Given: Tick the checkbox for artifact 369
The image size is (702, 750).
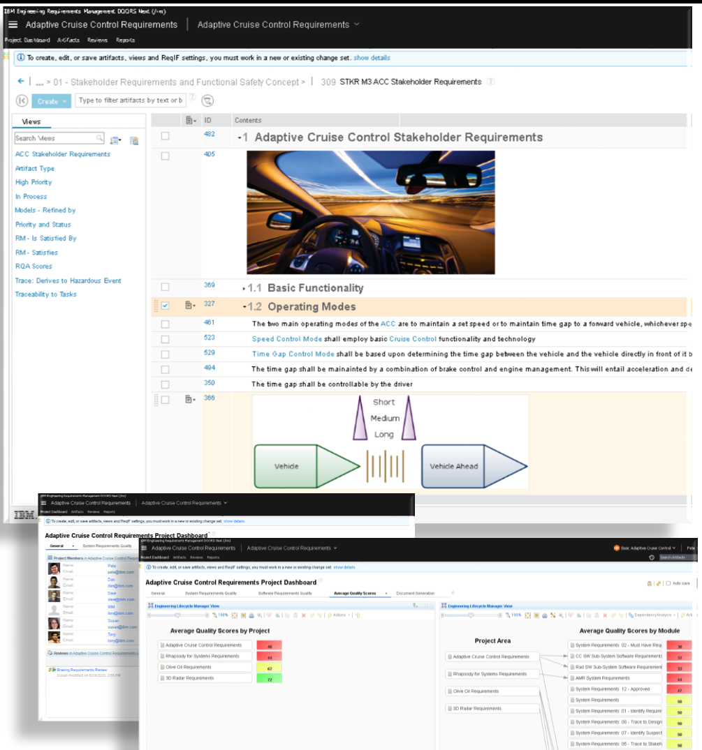Looking at the screenshot, I should (166, 287).
